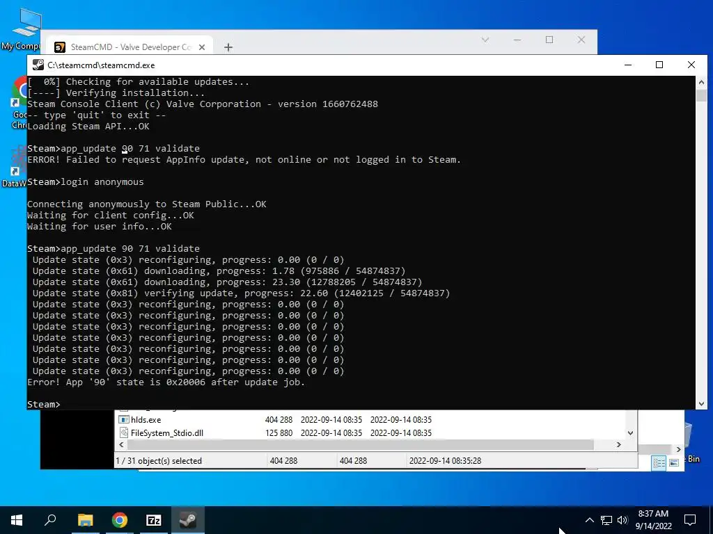Switch Explorer to details view icon
The width and height of the screenshot is (713, 534).
(x=659, y=462)
